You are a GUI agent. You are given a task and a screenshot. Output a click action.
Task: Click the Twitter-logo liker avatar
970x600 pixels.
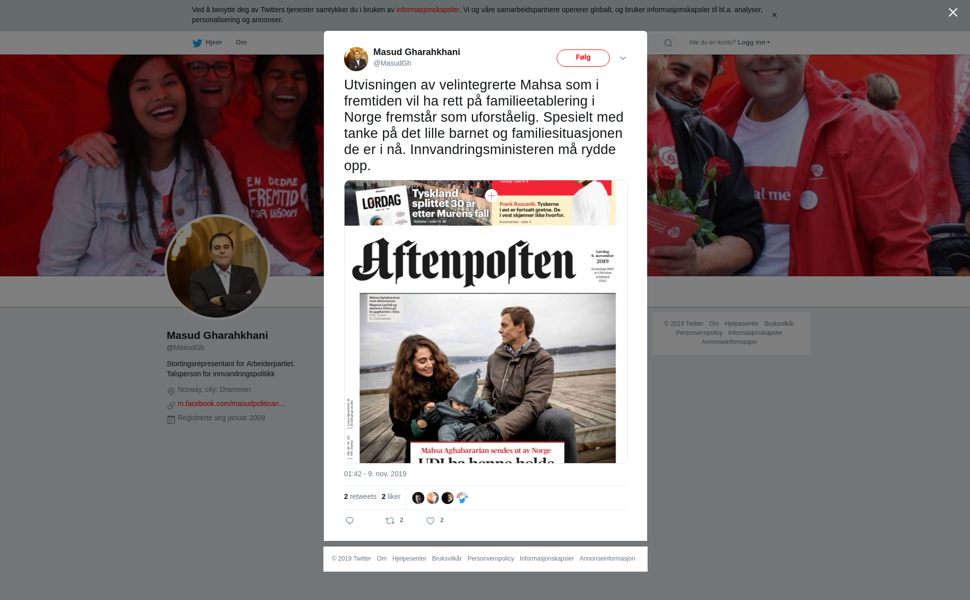462,498
